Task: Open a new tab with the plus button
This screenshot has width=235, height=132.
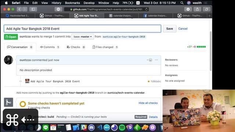Action: [x=210, y=15]
